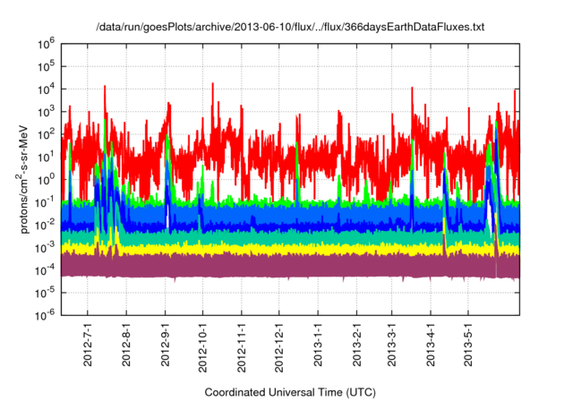The height and width of the screenshot is (401, 573).
Task: Click the y-axis label protons/cm²-s-sr-MeV
Action: coord(23,180)
